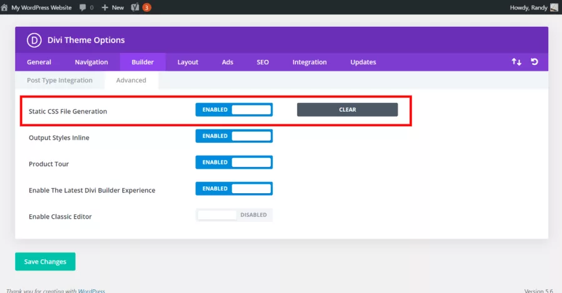
Task: Click the Divi logo circle icon
Action: pyautogui.click(x=34, y=40)
